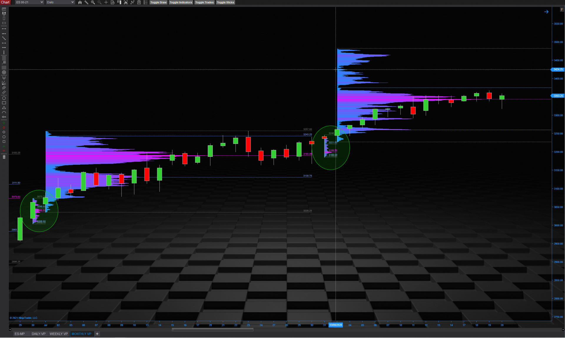565x338 pixels.
Task: Activate the crosshair cursor icon
Action: (x=106, y=2)
